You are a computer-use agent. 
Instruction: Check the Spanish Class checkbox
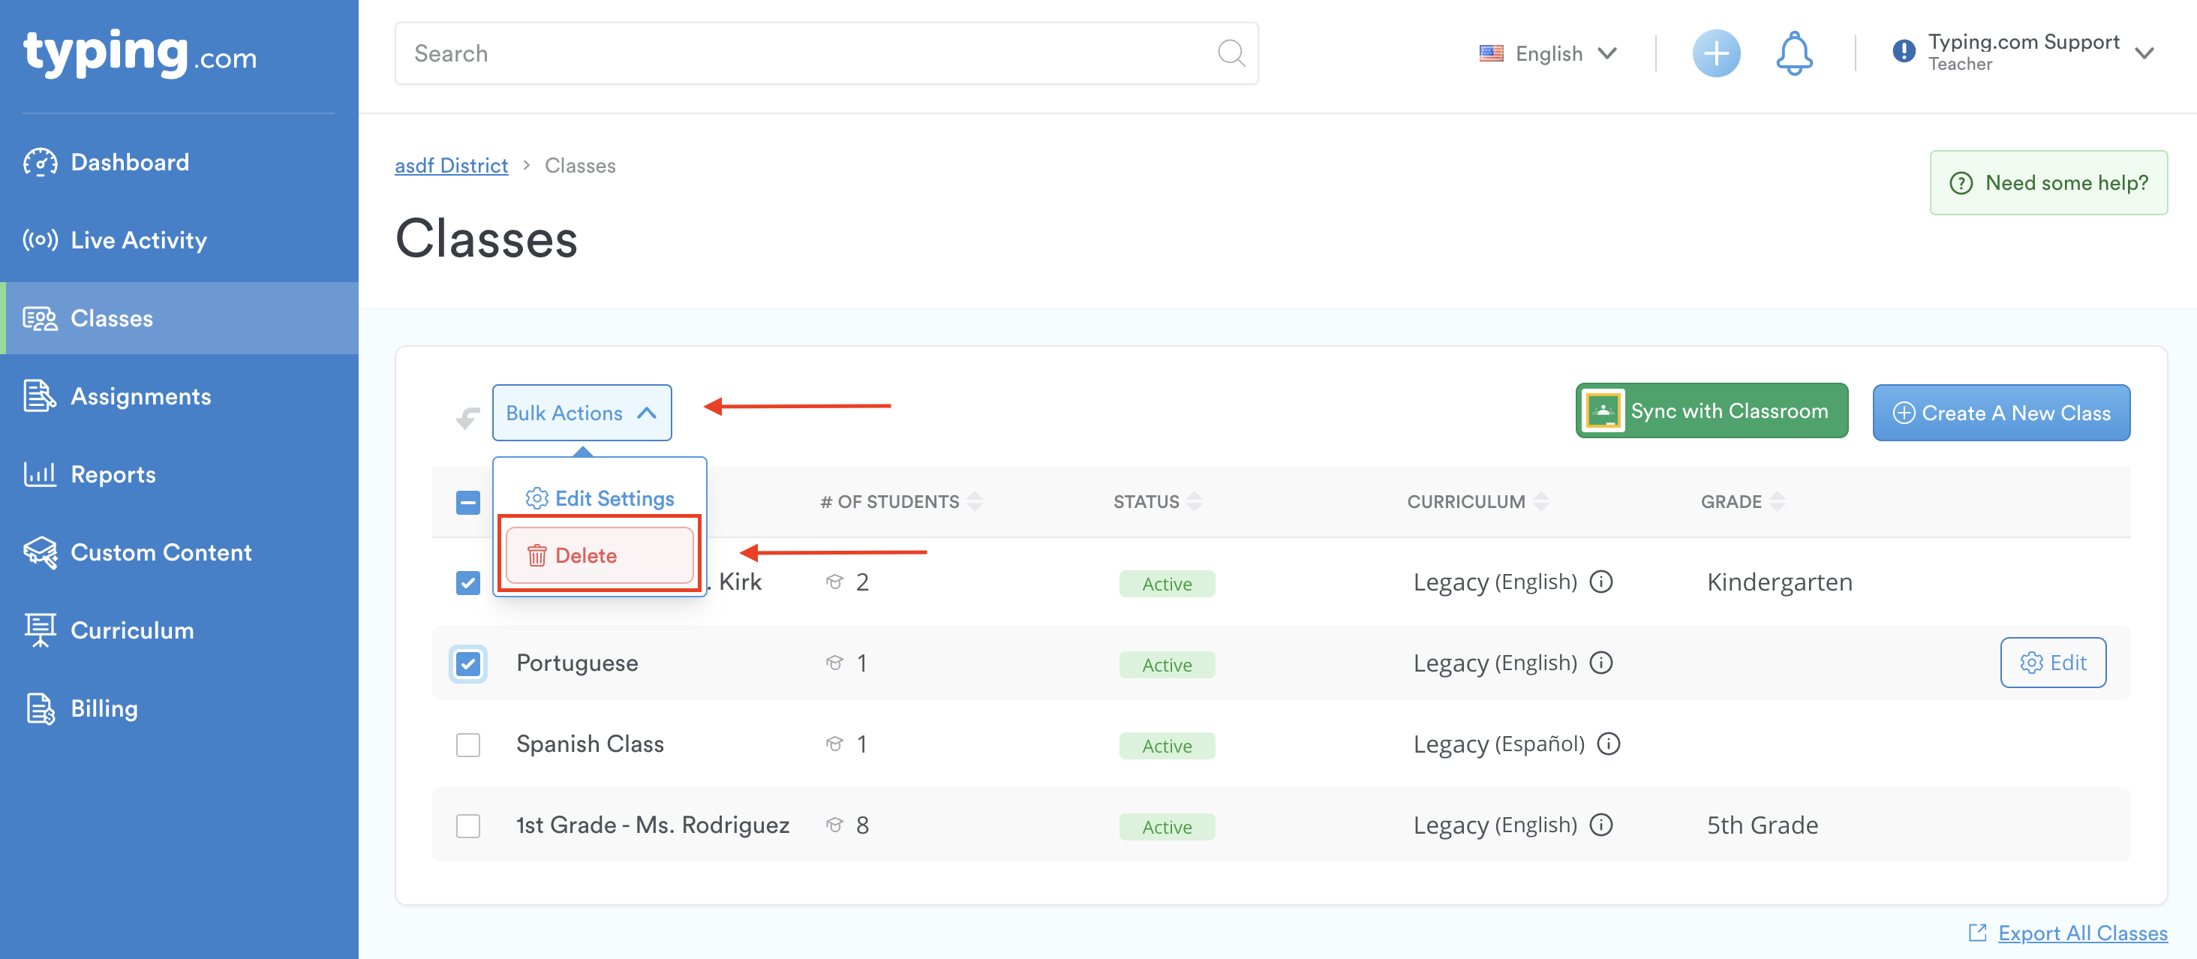468,745
